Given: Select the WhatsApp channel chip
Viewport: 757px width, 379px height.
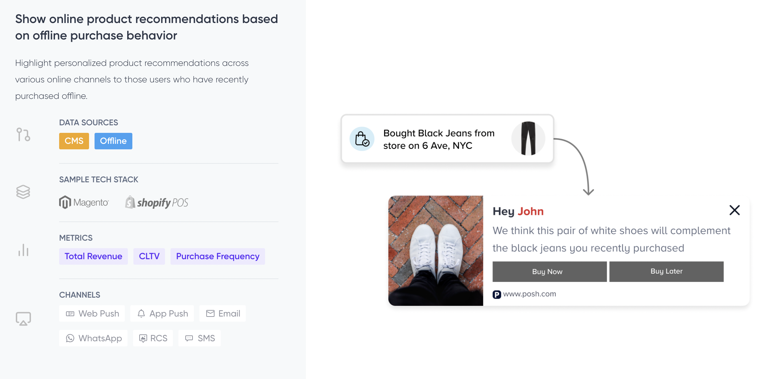Looking at the screenshot, I should [x=93, y=338].
